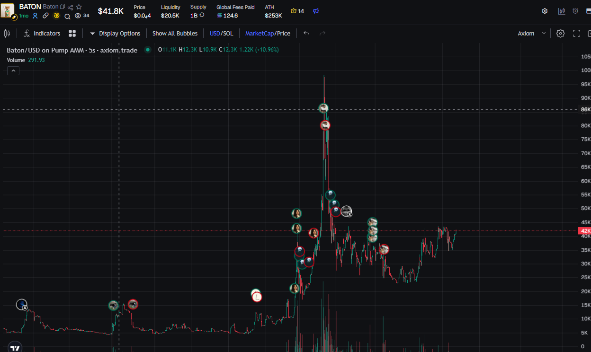Viewport: 591px width, 352px height.
Task: Click the ATH $253K stat
Action: point(273,11)
